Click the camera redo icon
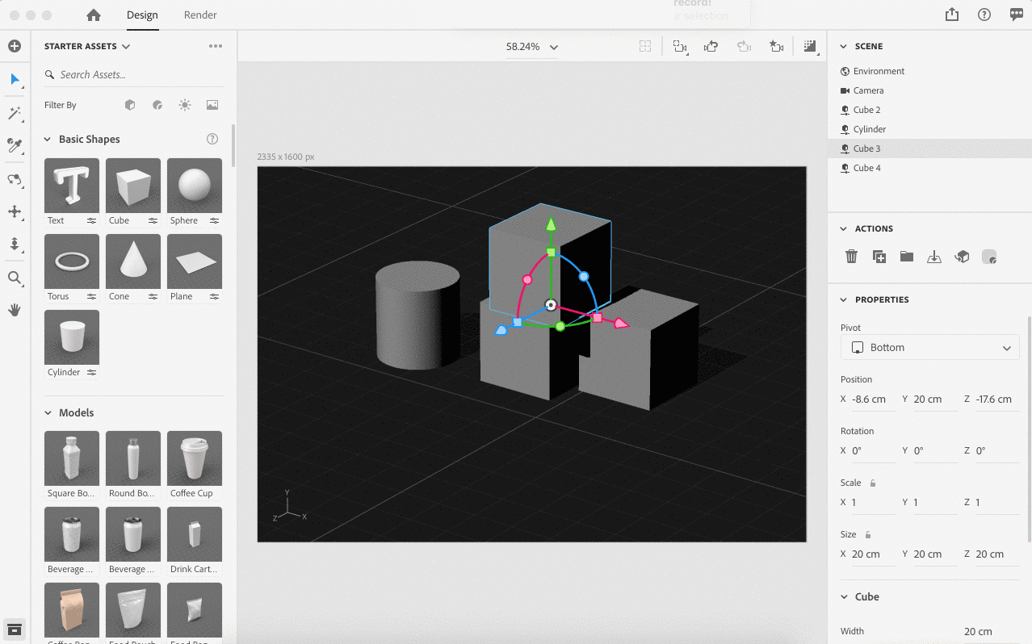The width and height of the screenshot is (1032, 644). click(x=744, y=47)
